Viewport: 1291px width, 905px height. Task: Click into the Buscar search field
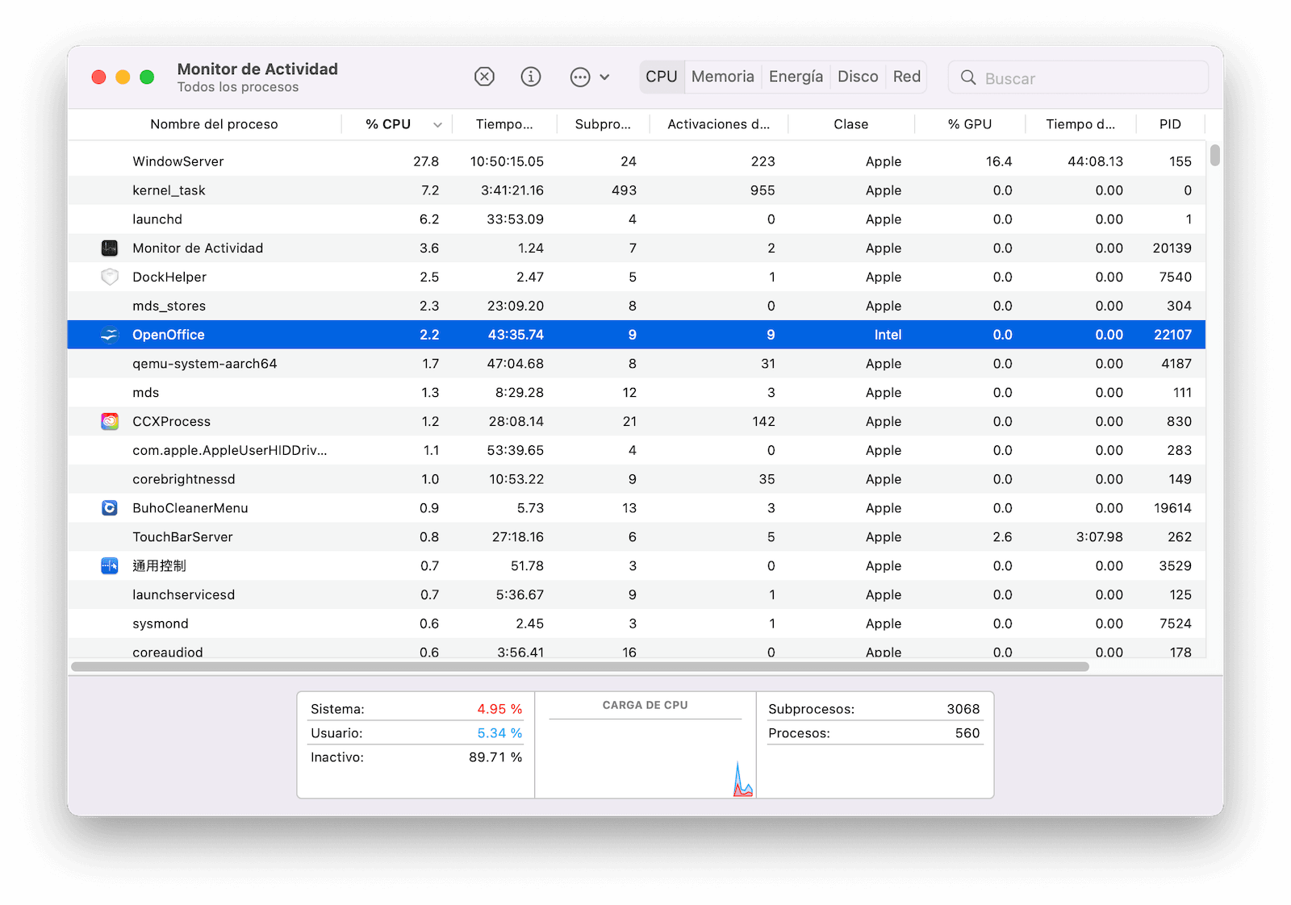pos(1078,77)
